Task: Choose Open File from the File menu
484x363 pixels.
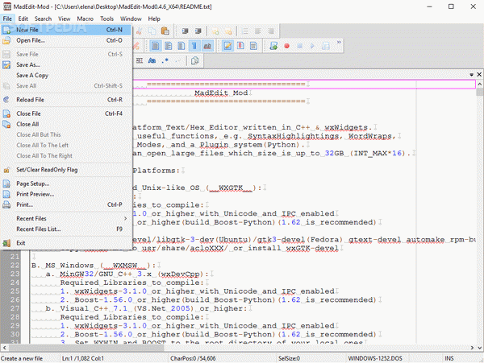Action: (x=32, y=40)
